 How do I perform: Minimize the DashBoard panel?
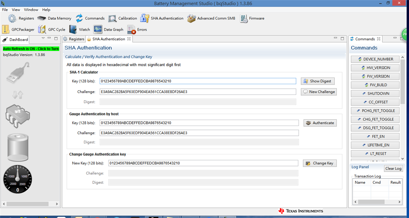pyautogui.click(x=49, y=38)
